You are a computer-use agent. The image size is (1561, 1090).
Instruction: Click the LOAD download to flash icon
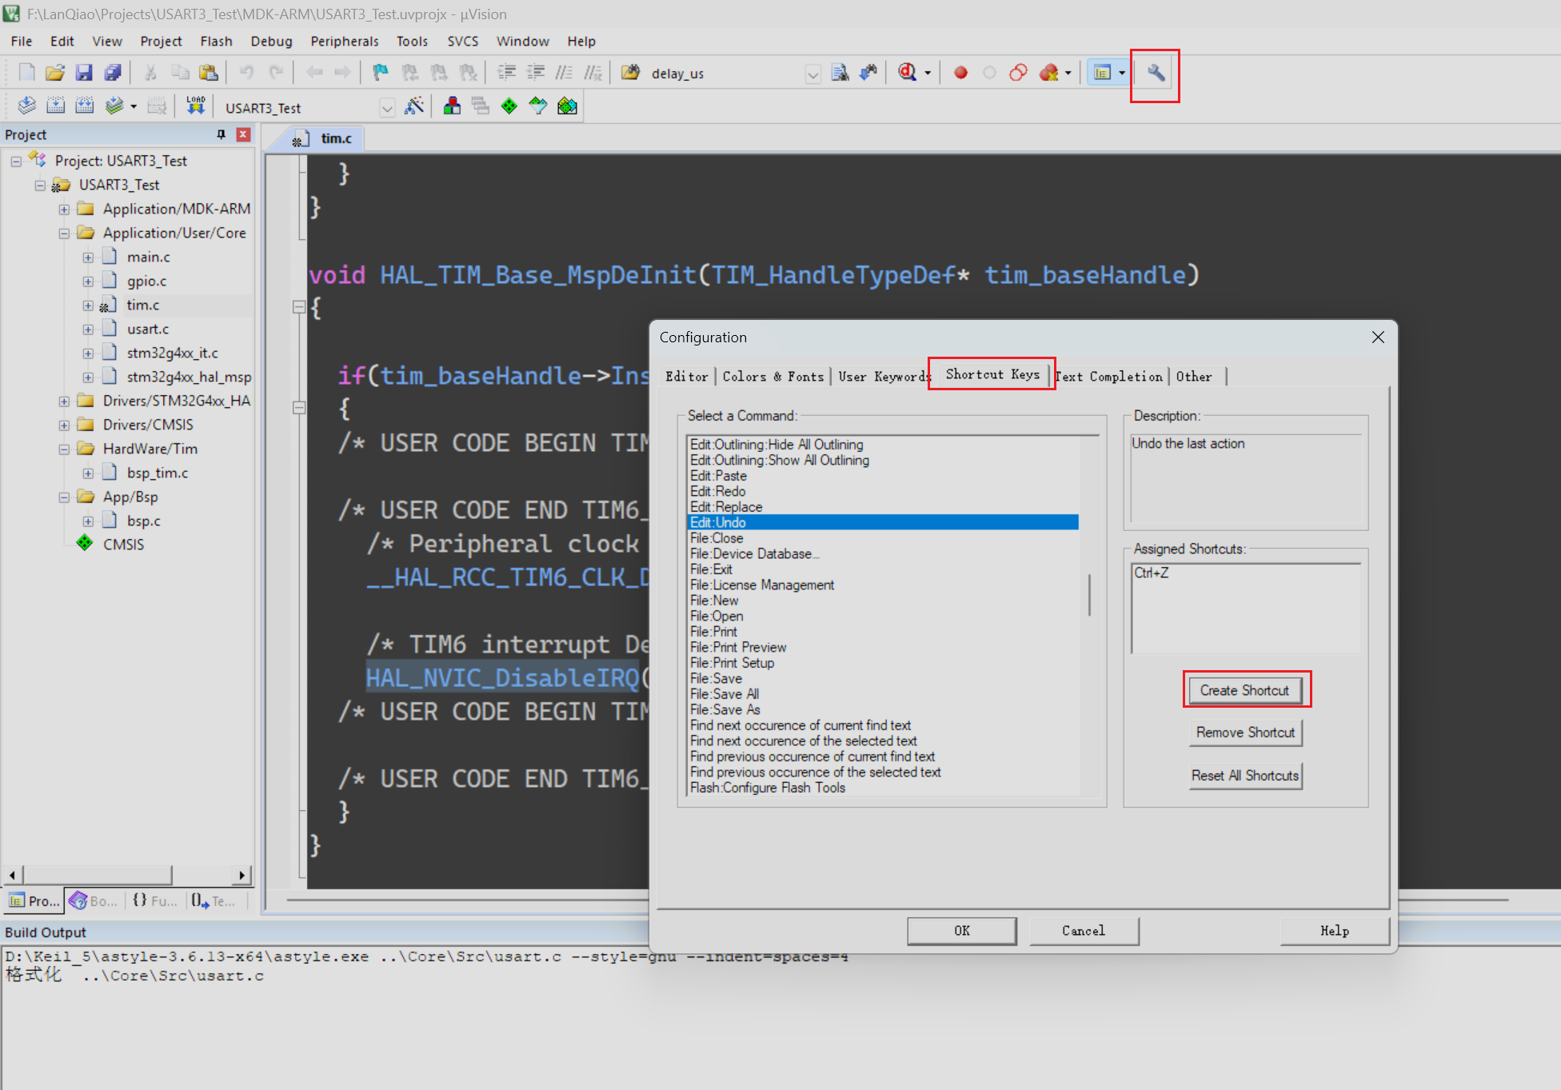coord(195,106)
